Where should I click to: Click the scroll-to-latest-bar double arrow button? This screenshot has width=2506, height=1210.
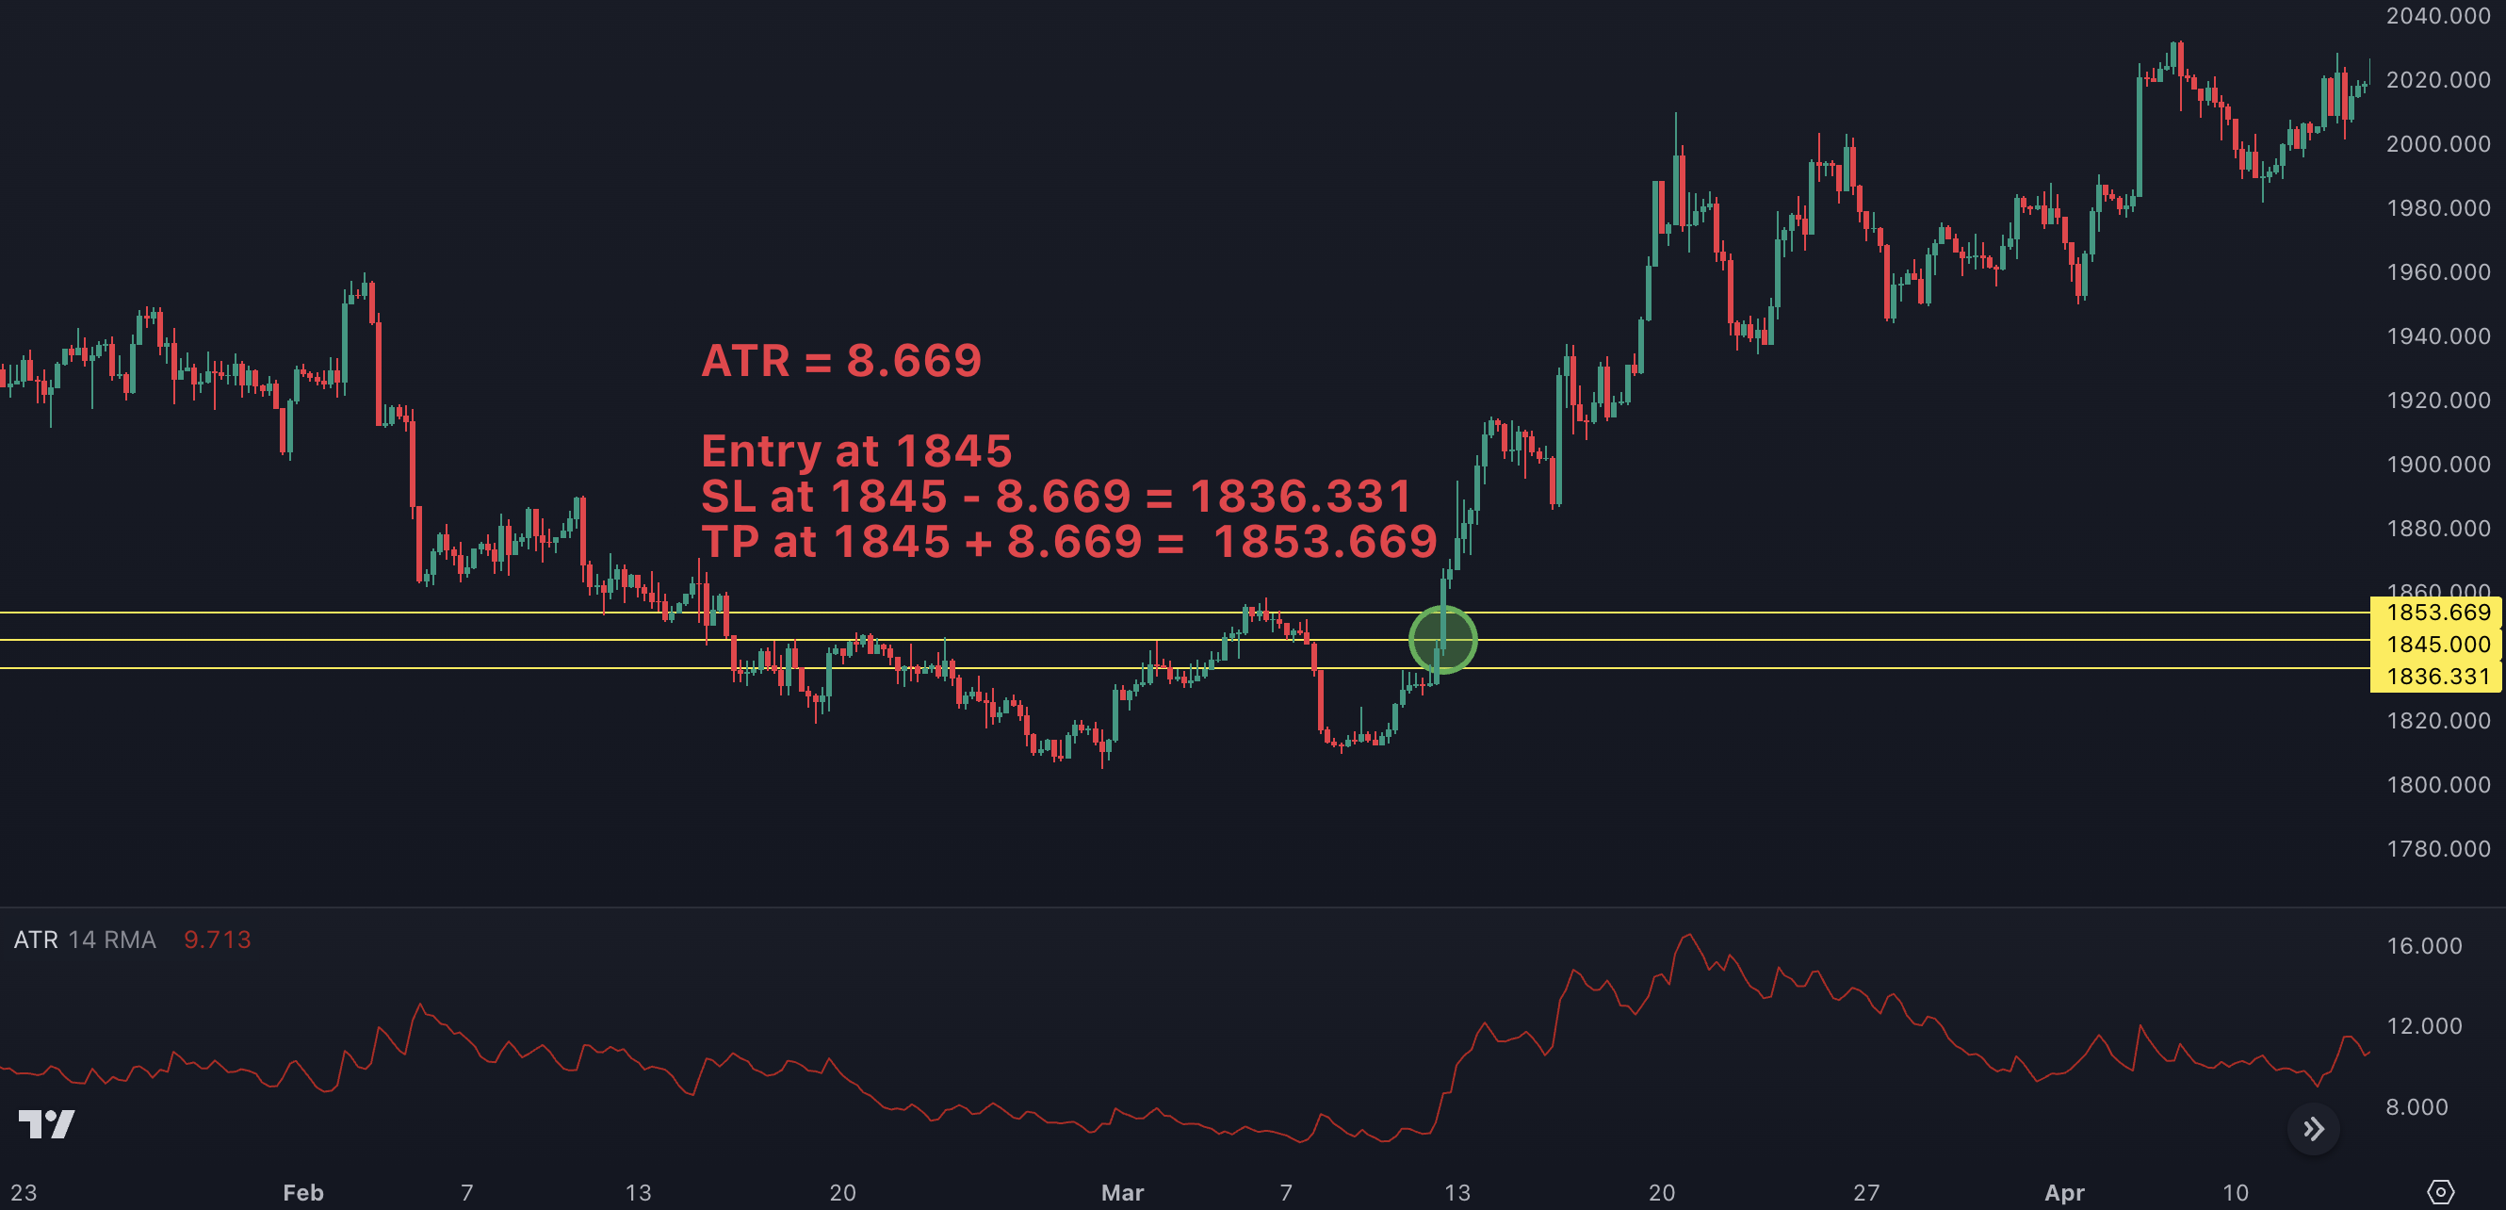point(2314,1128)
